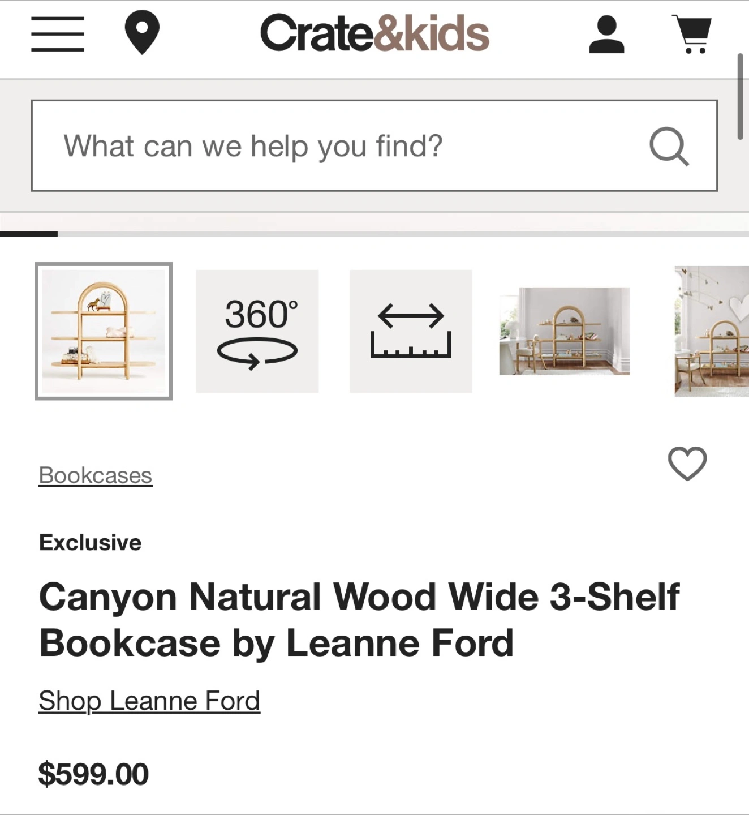
Task: Click the Exclusive badge label
Action: click(x=91, y=542)
